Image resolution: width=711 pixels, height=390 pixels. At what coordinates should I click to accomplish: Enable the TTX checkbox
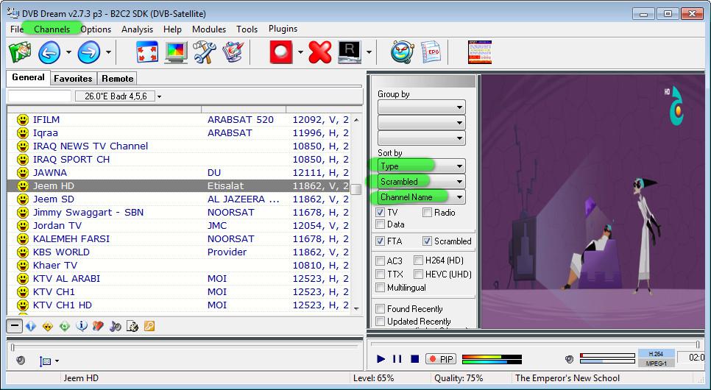click(380, 274)
